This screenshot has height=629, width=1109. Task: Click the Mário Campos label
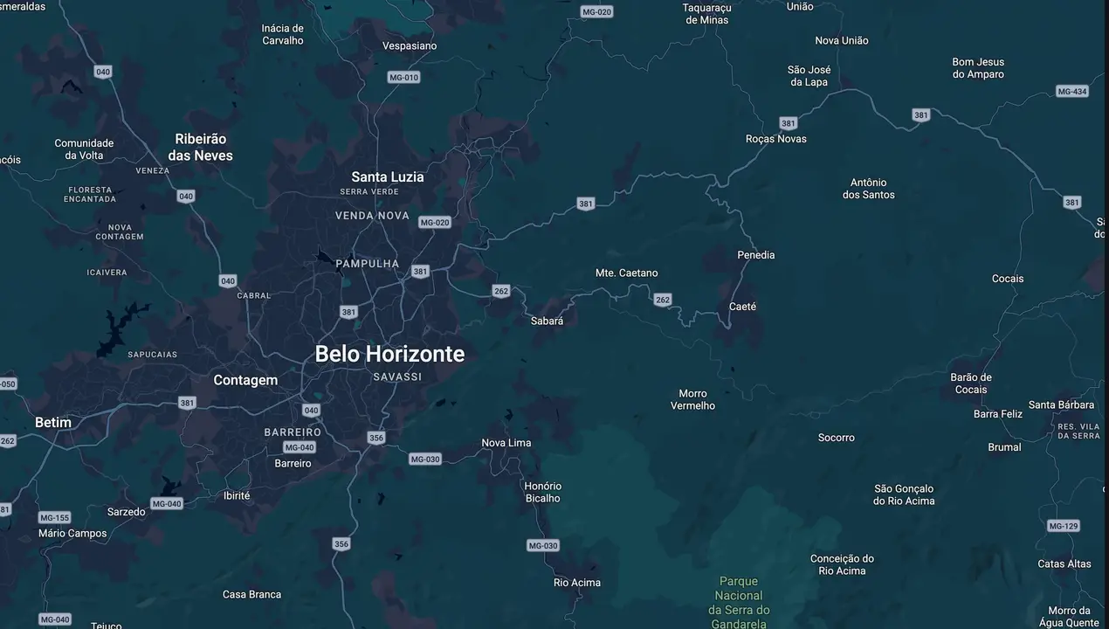pyautogui.click(x=72, y=533)
